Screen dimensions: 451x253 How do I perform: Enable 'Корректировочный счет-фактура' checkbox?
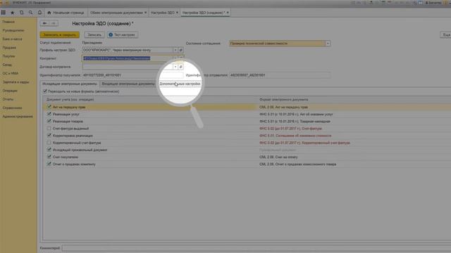click(x=49, y=143)
